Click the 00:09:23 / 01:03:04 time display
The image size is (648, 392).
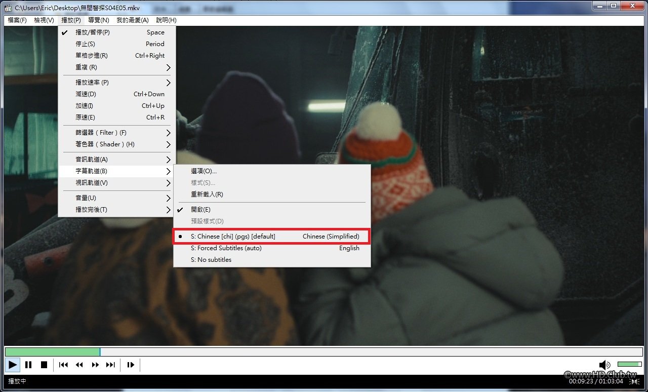point(596,381)
